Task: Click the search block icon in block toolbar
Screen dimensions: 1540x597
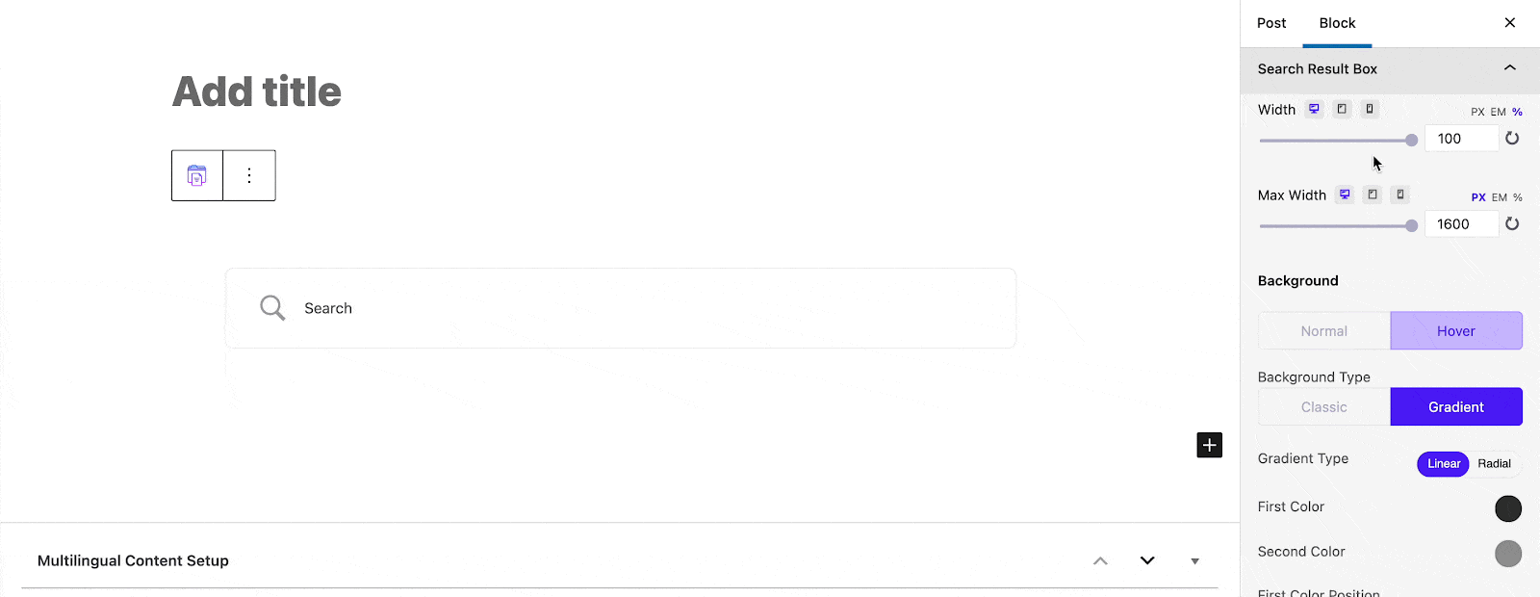Action: [x=196, y=174]
